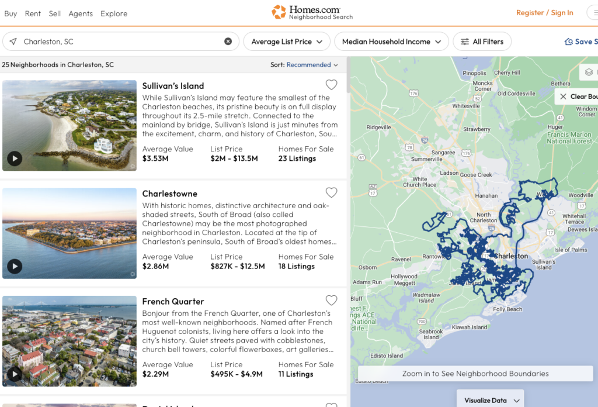
Task: Open the map layers icon
Action: [x=588, y=72]
